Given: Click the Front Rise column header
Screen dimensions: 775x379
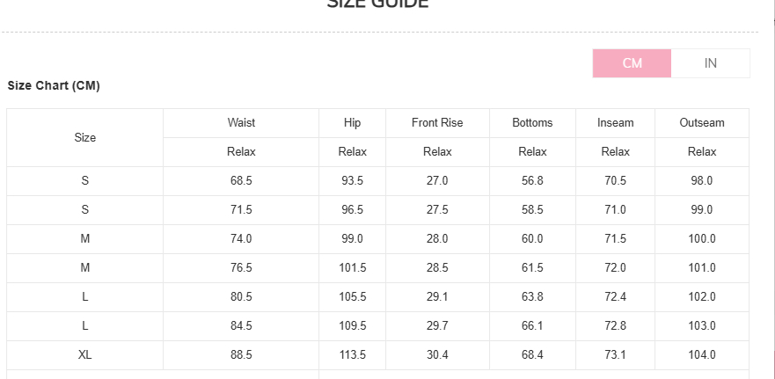Looking at the screenshot, I should click(437, 123).
